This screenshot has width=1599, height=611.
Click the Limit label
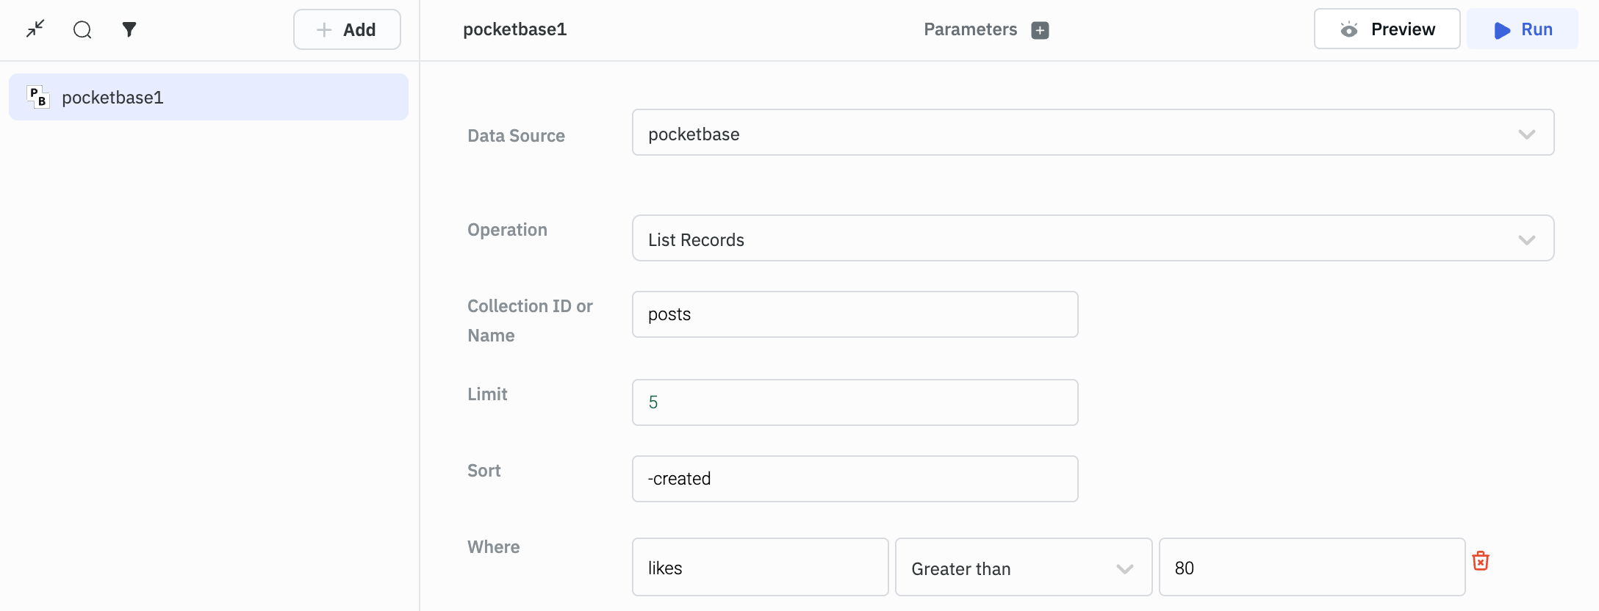pyautogui.click(x=487, y=394)
